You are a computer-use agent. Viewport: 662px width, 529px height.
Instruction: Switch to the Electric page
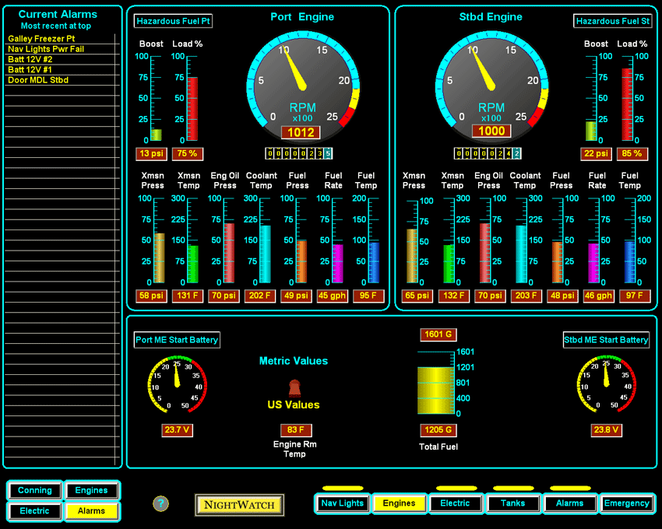pos(456,503)
